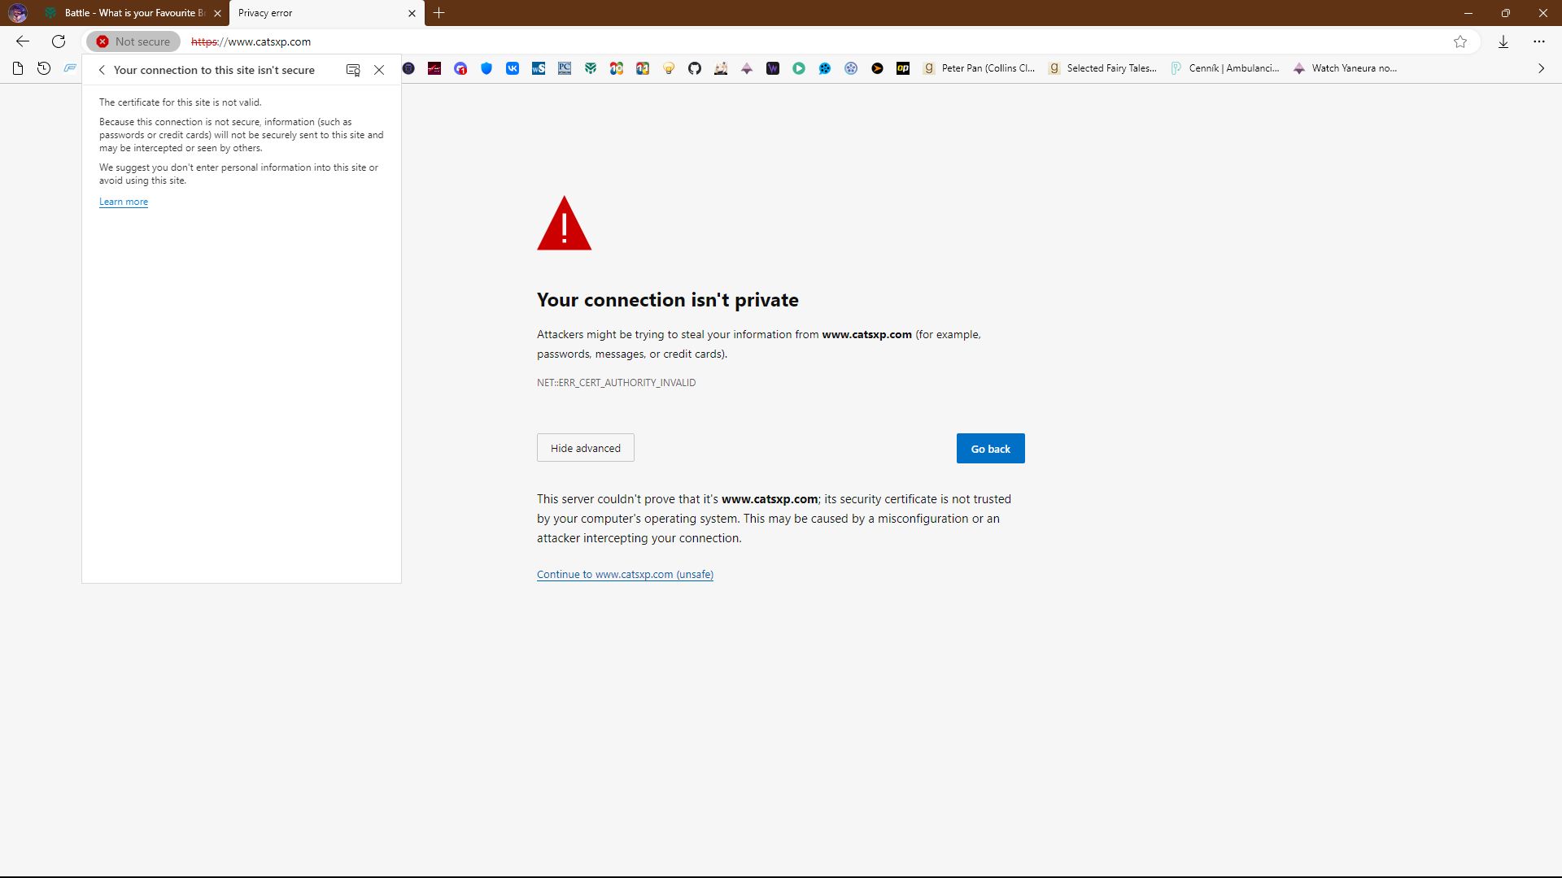Open the browser profile avatar
This screenshot has height=878, width=1562.
[18, 13]
